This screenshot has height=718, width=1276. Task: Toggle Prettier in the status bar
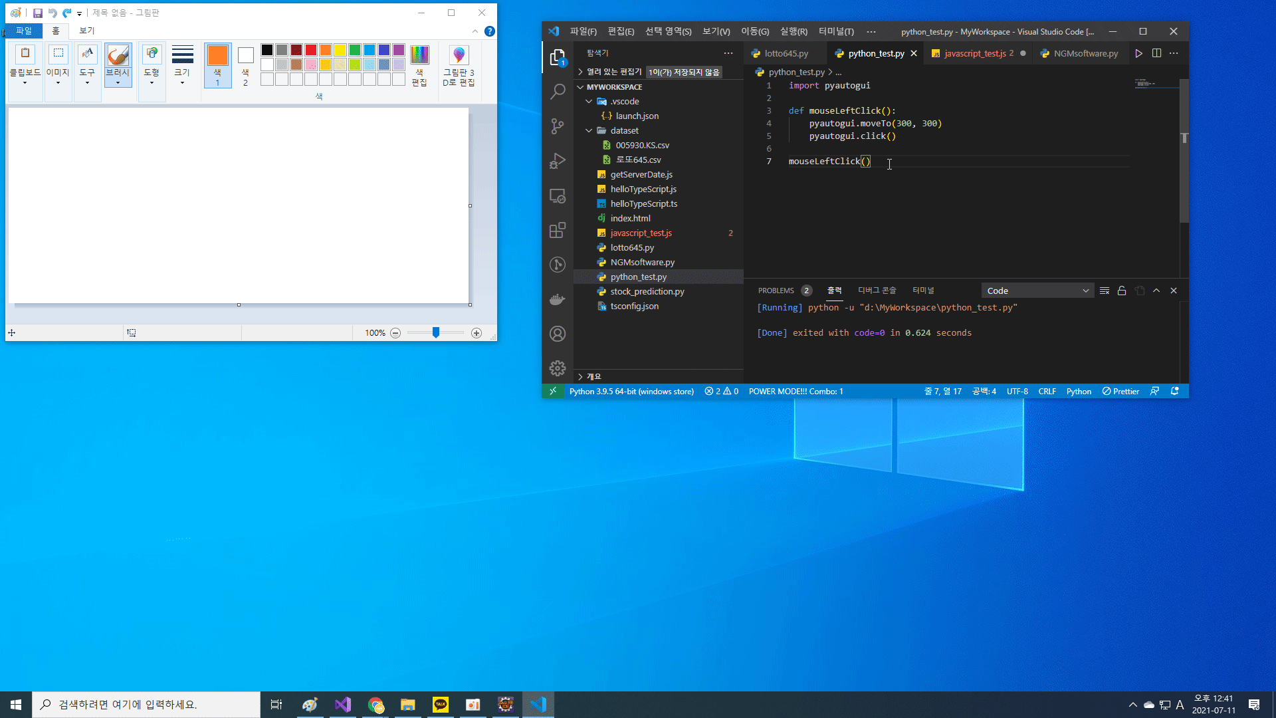click(x=1120, y=391)
